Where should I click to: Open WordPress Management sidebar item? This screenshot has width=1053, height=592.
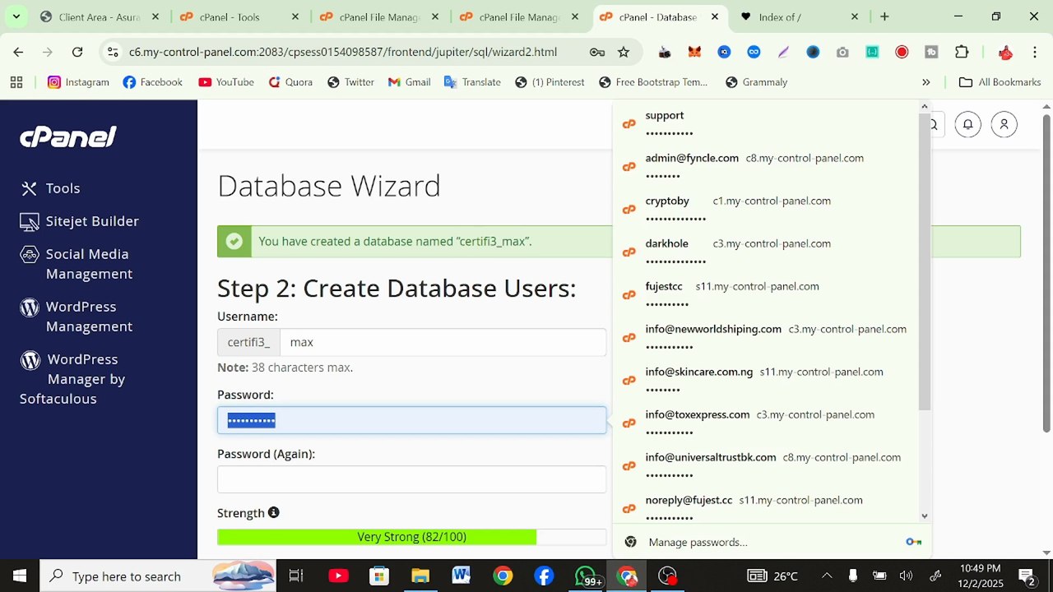[77, 317]
